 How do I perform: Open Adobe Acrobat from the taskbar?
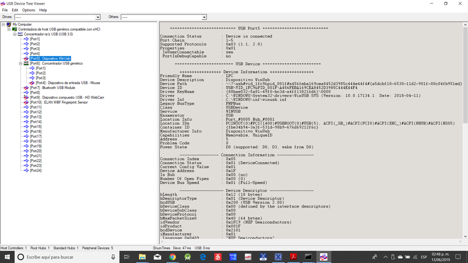293,257
